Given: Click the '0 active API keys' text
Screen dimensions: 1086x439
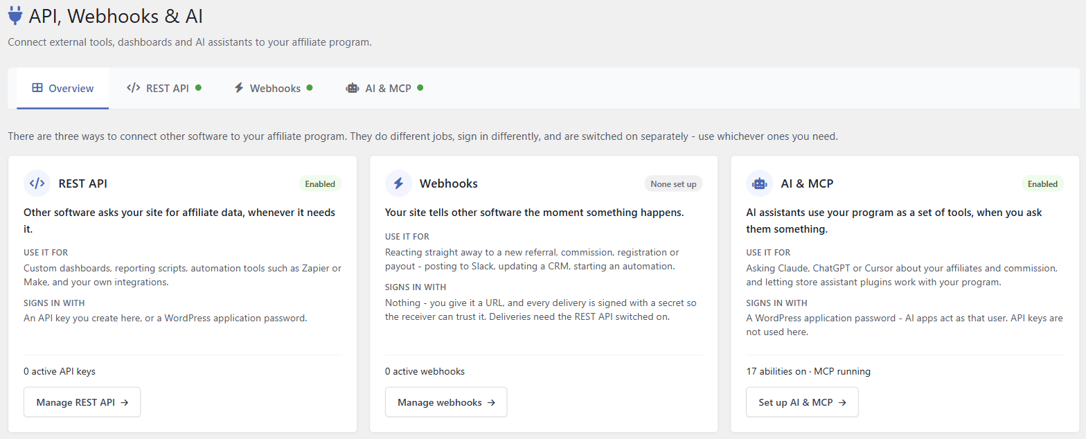Looking at the screenshot, I should (60, 371).
